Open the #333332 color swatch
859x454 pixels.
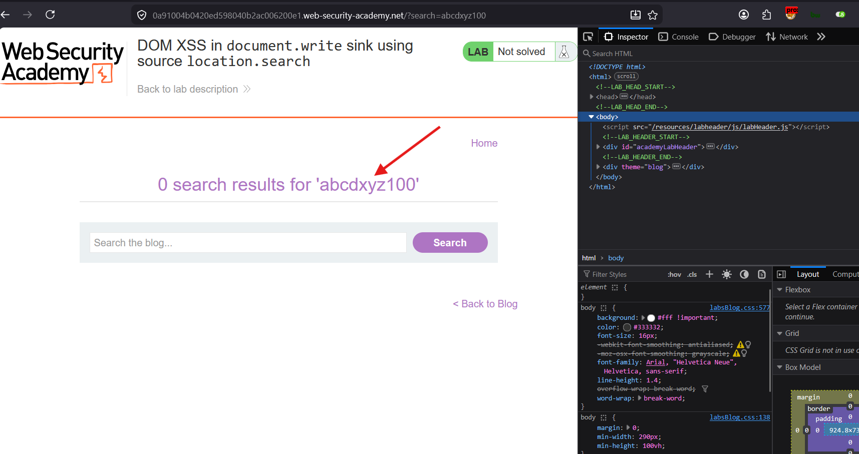(627, 327)
